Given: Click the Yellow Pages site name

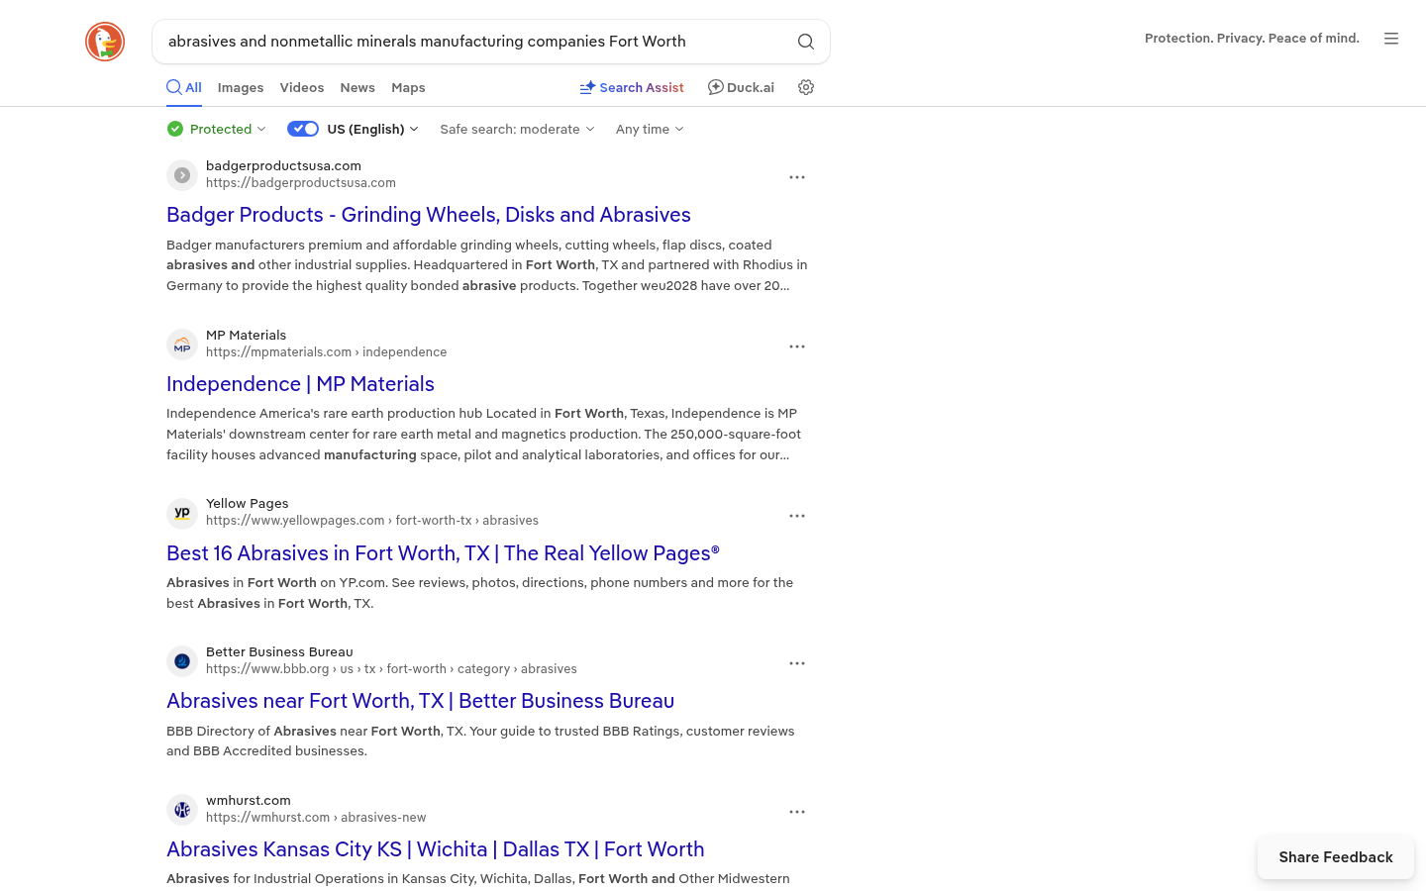Looking at the screenshot, I should pos(248,504).
